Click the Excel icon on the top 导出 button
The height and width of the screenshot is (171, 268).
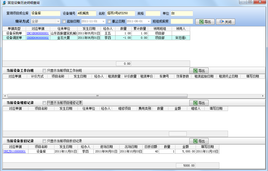tap(201, 22)
